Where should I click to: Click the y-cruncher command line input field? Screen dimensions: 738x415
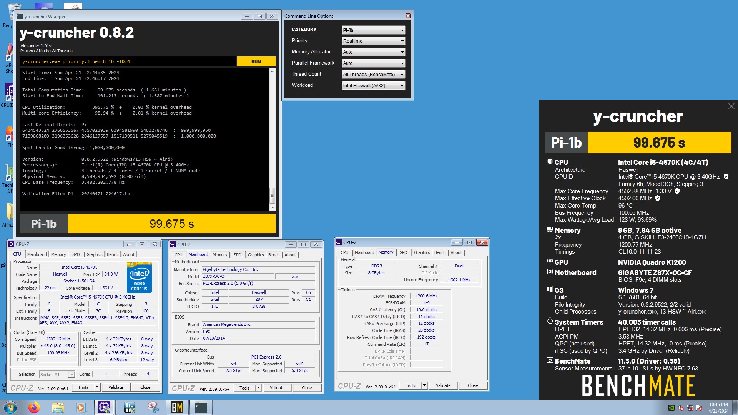(128, 61)
